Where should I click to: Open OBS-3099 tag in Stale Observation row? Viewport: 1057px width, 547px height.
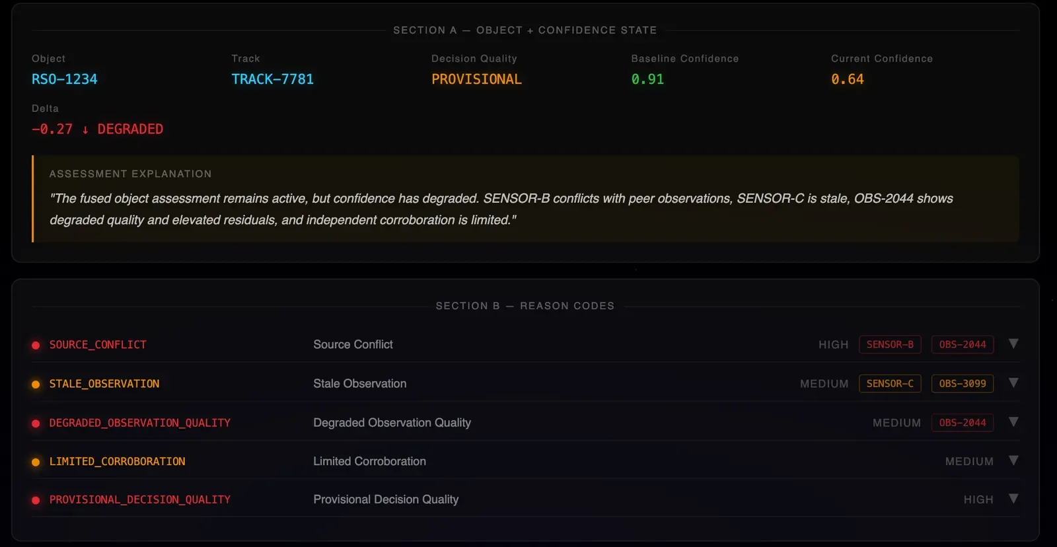point(963,384)
